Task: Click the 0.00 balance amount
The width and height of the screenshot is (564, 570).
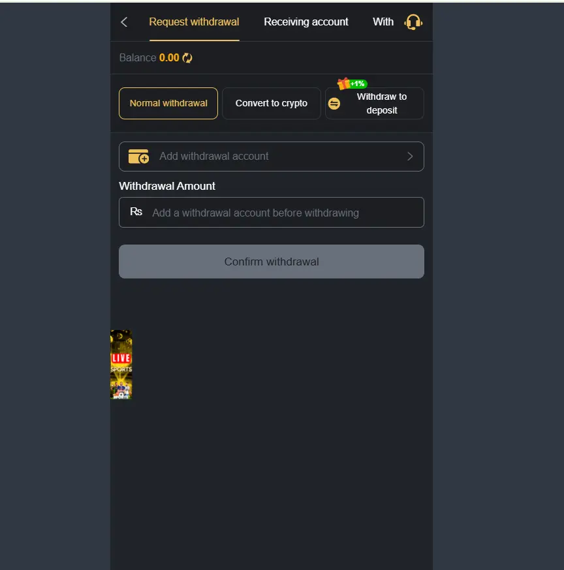Action: coord(169,58)
